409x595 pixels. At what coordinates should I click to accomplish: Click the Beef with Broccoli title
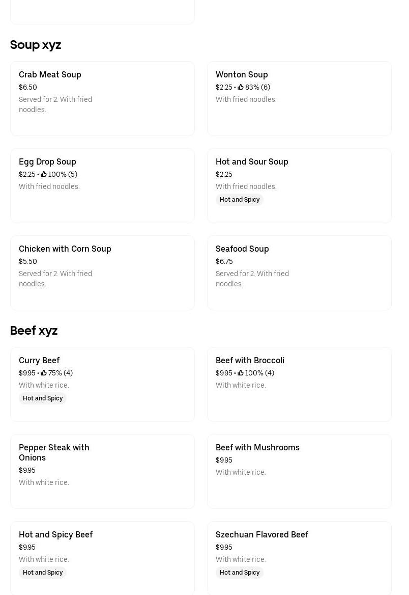[250, 360]
